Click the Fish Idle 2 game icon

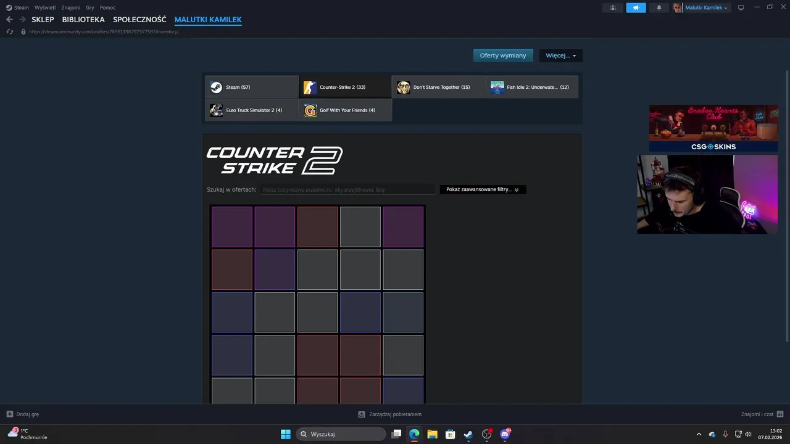coord(497,87)
